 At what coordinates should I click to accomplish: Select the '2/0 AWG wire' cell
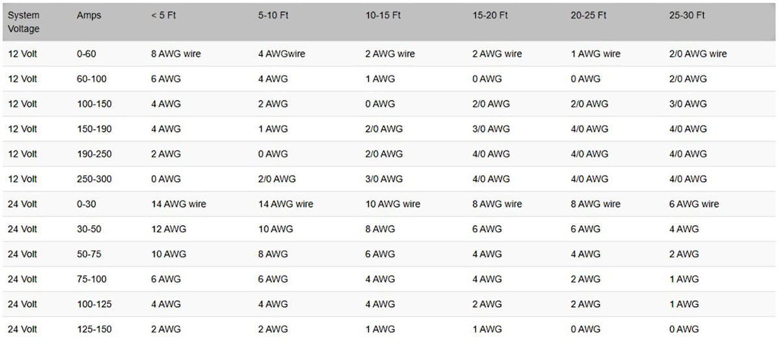point(698,54)
